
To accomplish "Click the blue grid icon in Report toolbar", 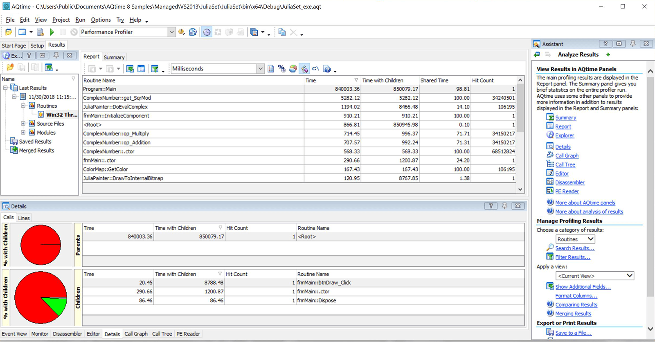I will click(141, 69).
